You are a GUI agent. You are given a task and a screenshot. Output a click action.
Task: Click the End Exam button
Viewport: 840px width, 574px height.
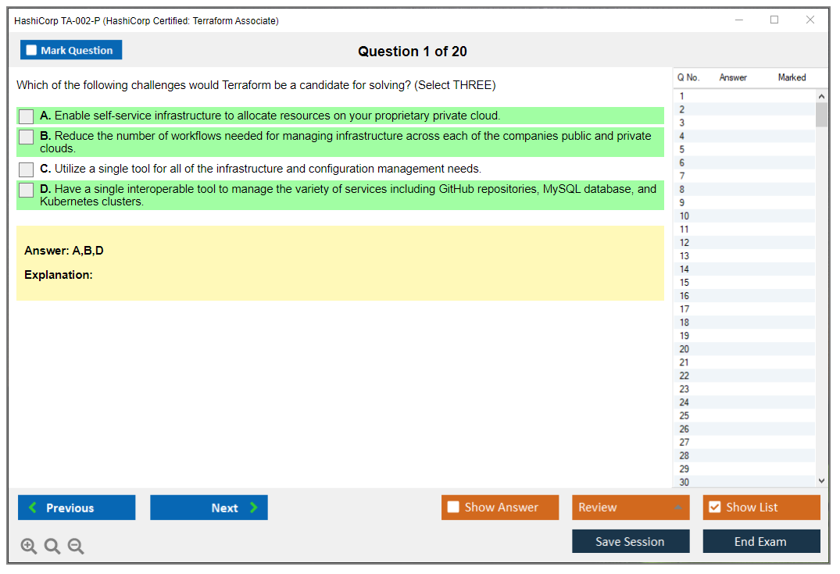760,541
